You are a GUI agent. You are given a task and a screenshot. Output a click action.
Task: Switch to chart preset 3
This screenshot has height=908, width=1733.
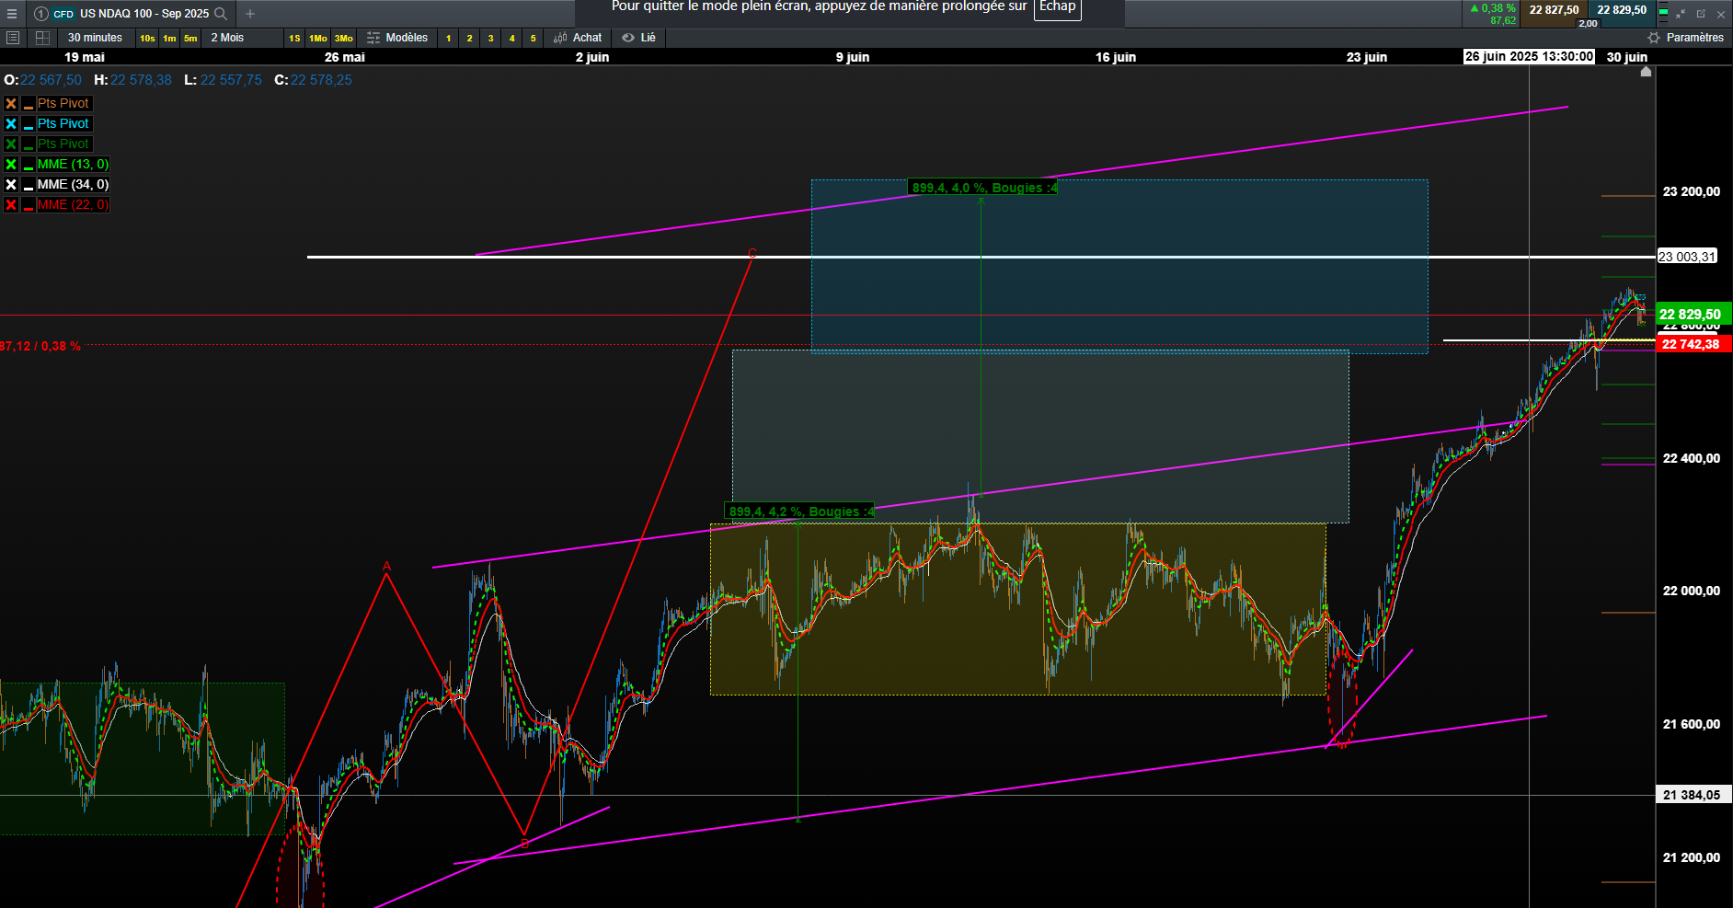[x=490, y=38]
